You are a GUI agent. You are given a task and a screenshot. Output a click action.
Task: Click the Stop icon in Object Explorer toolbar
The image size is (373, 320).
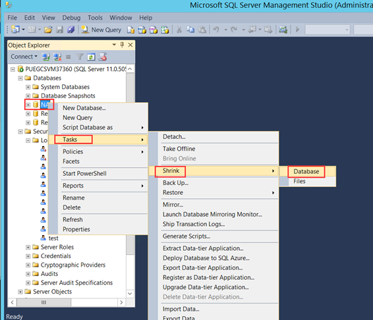click(x=69, y=57)
